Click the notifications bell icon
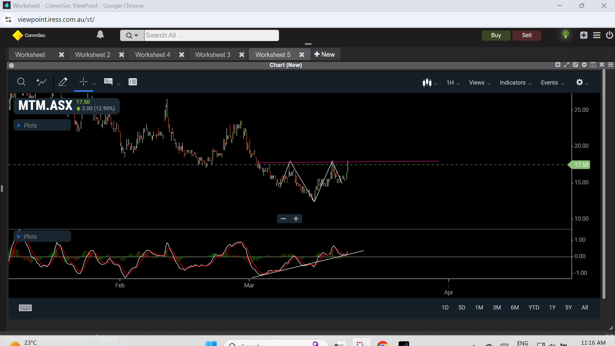The width and height of the screenshot is (615, 346). click(100, 35)
